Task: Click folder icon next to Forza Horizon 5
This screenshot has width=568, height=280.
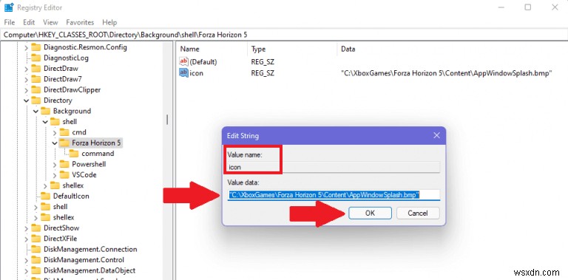Action: coord(64,143)
